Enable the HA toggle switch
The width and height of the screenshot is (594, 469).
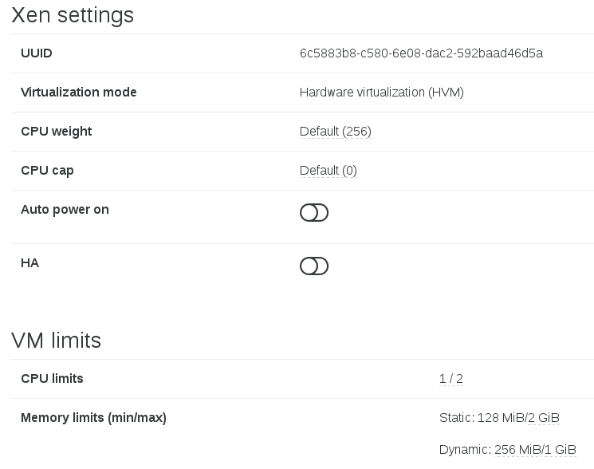coord(314,266)
